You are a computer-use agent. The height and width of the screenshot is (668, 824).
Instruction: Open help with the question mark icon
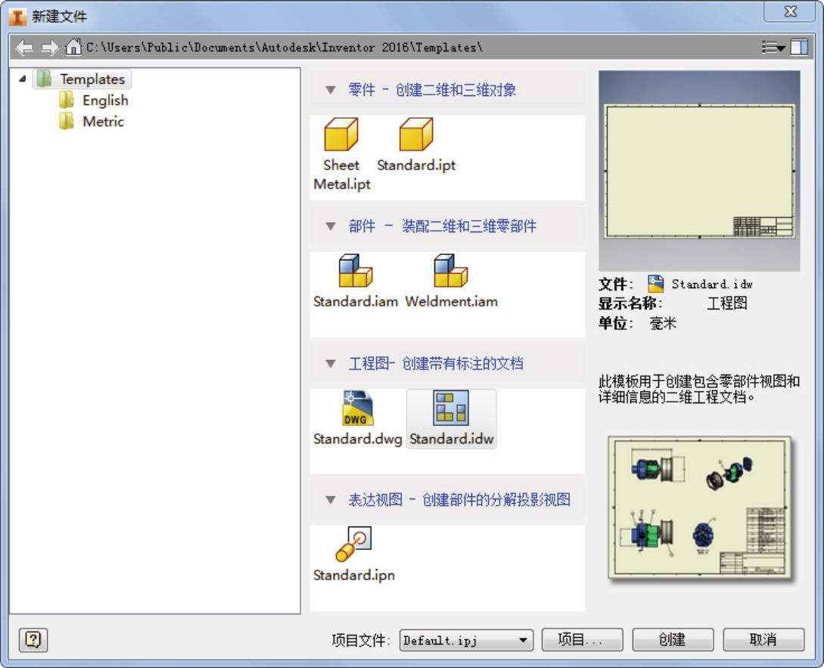(33, 639)
